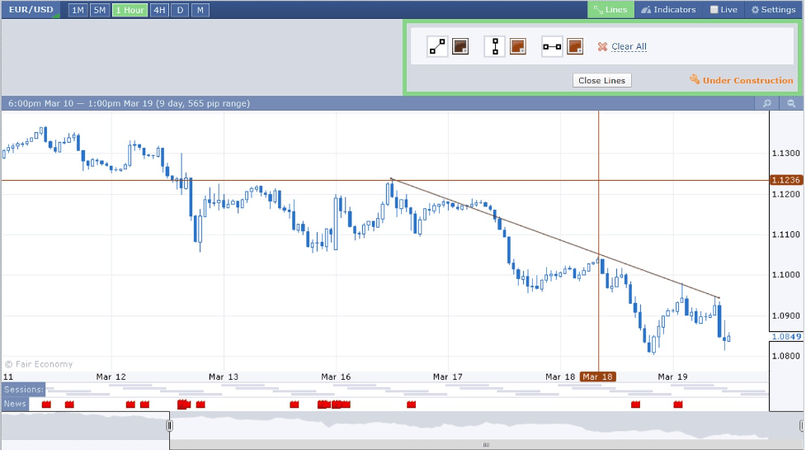
Task: Click the left handle of range slider
Action: click(x=170, y=425)
